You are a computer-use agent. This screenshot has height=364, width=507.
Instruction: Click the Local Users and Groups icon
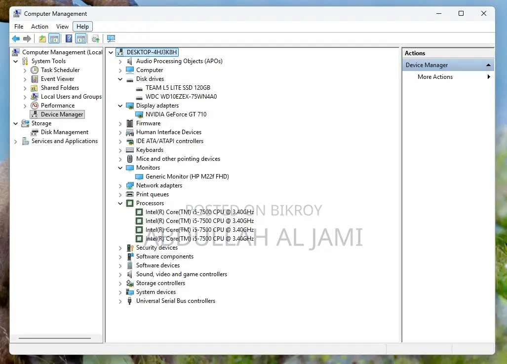click(34, 97)
